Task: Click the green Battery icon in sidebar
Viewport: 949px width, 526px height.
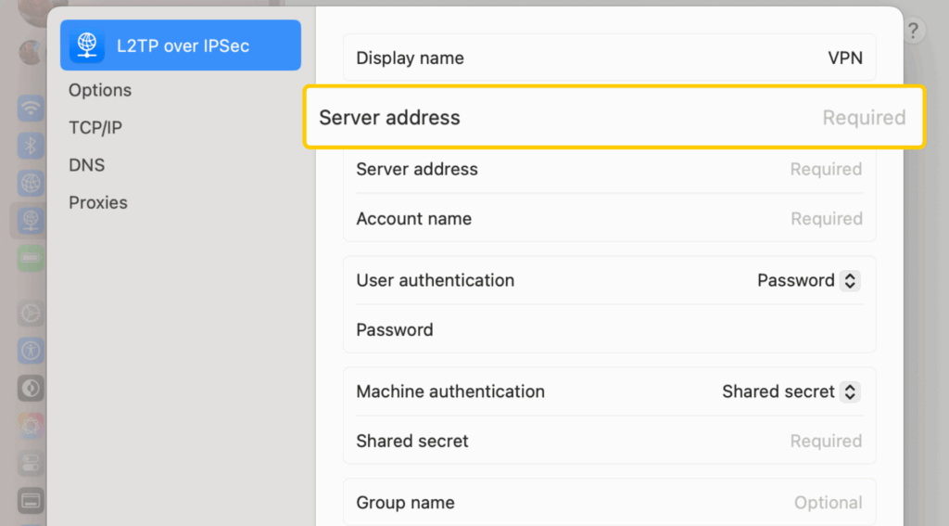Action: [32, 257]
